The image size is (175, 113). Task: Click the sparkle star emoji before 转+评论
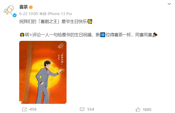[x=22, y=35]
